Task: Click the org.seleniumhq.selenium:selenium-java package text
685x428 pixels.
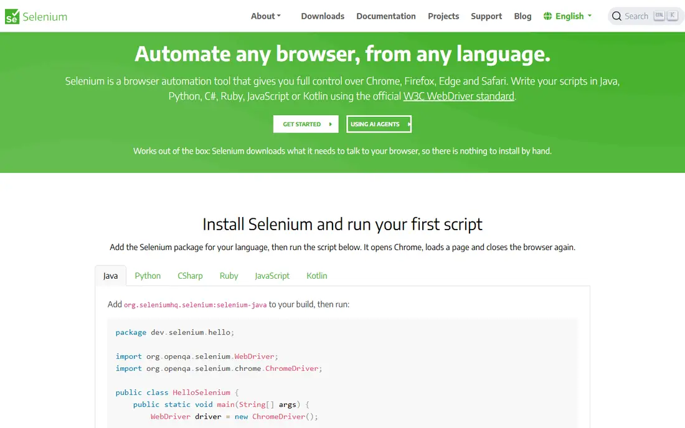Action: tap(196, 305)
